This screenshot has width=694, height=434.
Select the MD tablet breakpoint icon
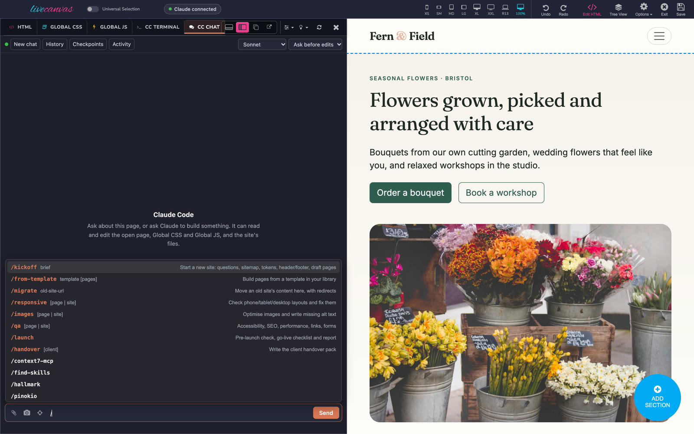pos(451,7)
